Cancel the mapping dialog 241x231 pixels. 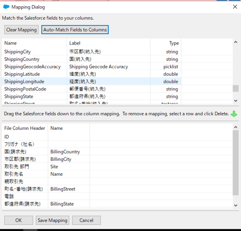click(x=86, y=220)
